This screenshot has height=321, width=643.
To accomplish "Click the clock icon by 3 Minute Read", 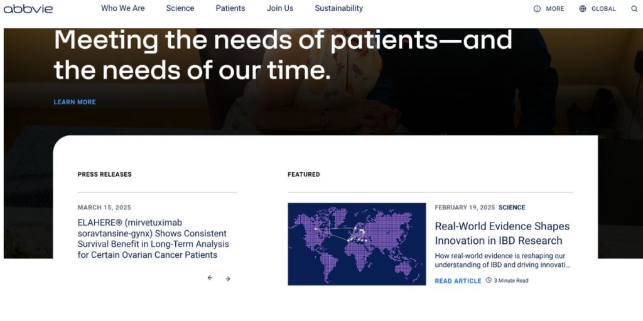I will point(489,280).
